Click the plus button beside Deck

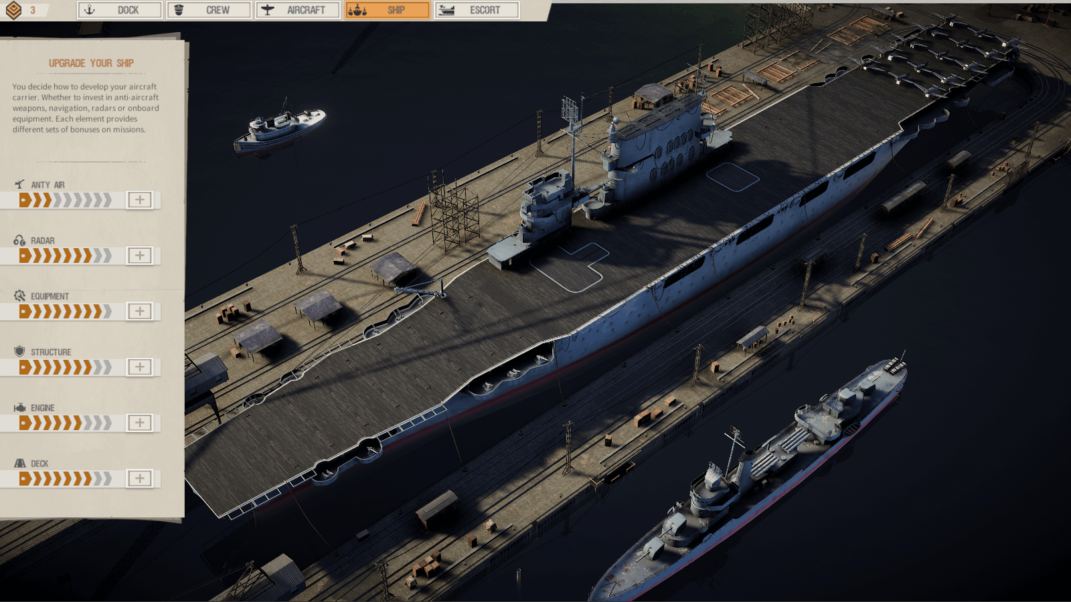pyautogui.click(x=140, y=478)
